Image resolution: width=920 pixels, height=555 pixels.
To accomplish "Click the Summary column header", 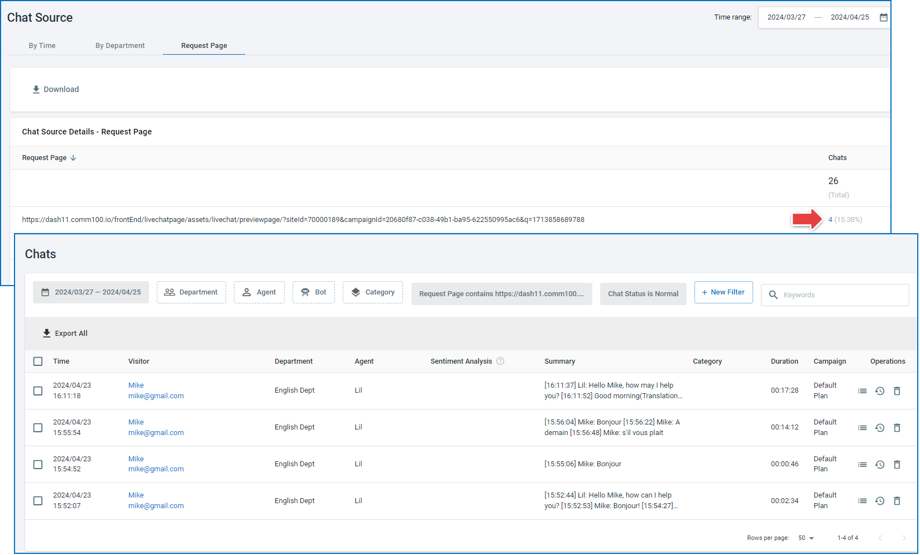I will point(560,361).
